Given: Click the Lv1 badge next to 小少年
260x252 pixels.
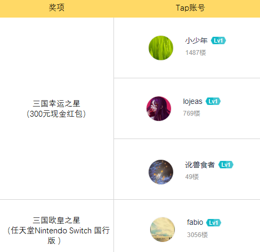Looking at the screenshot, I should click(218, 40).
